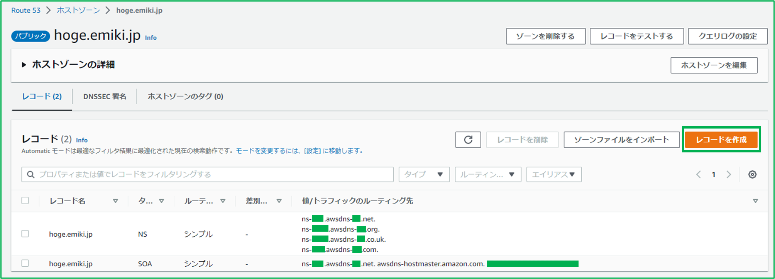Switch to DNSSEC 署名 tab
The image size is (775, 279).
click(x=105, y=97)
